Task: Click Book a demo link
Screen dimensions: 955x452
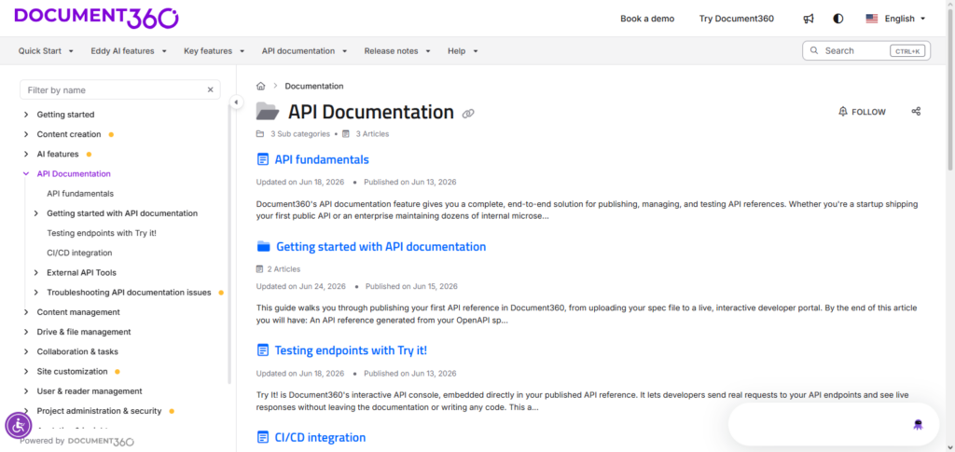Action: click(x=647, y=19)
